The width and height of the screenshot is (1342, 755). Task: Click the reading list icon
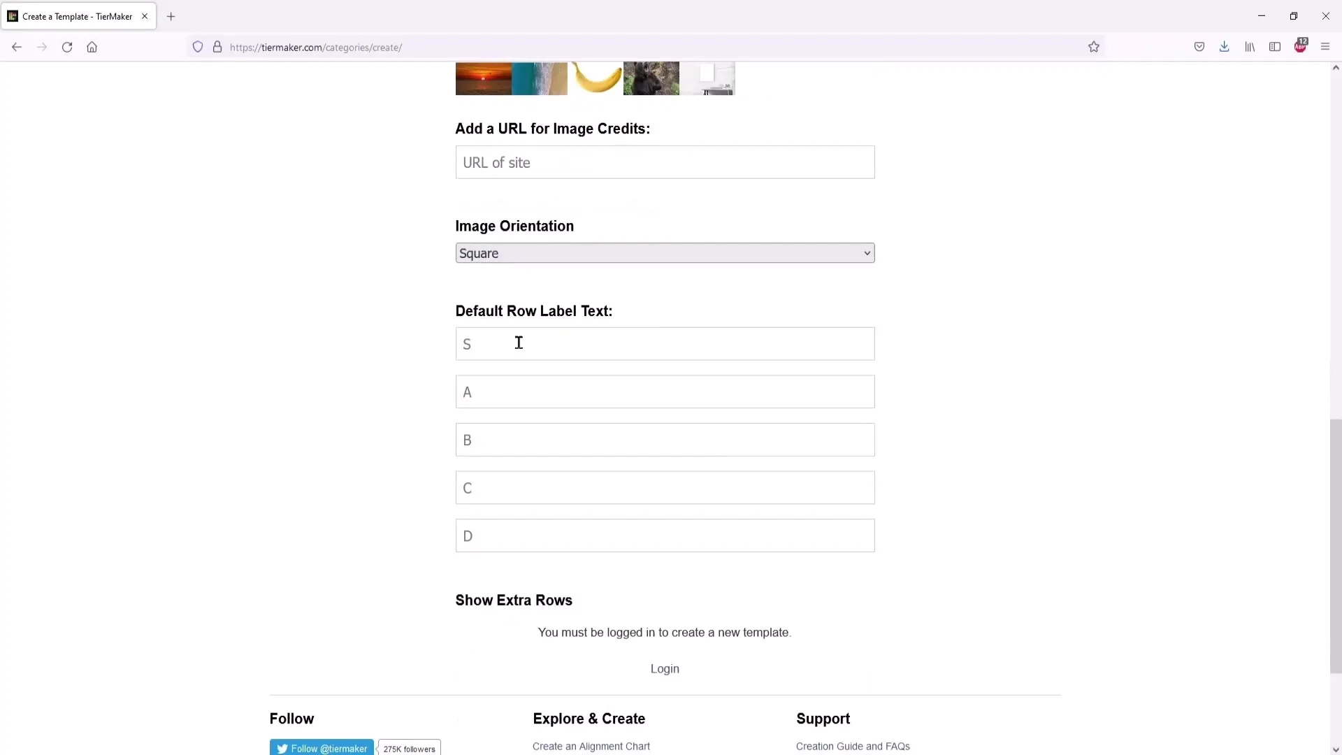[1250, 46]
